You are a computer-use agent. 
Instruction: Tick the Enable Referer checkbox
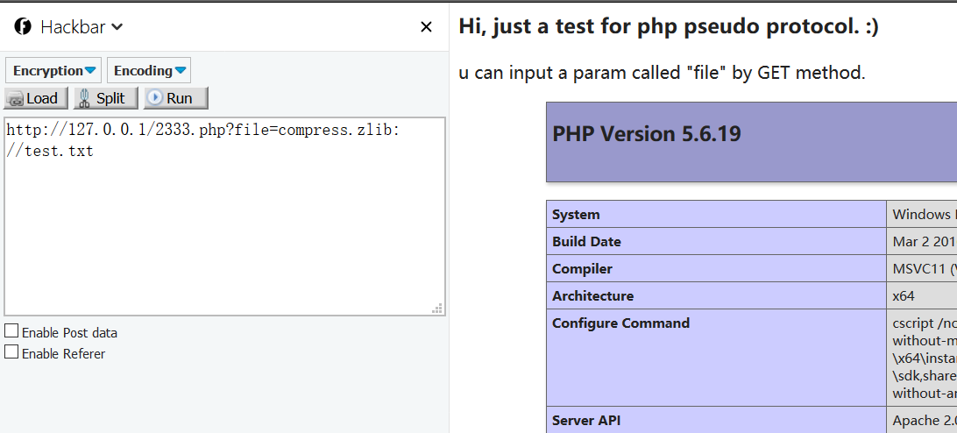tap(11, 352)
